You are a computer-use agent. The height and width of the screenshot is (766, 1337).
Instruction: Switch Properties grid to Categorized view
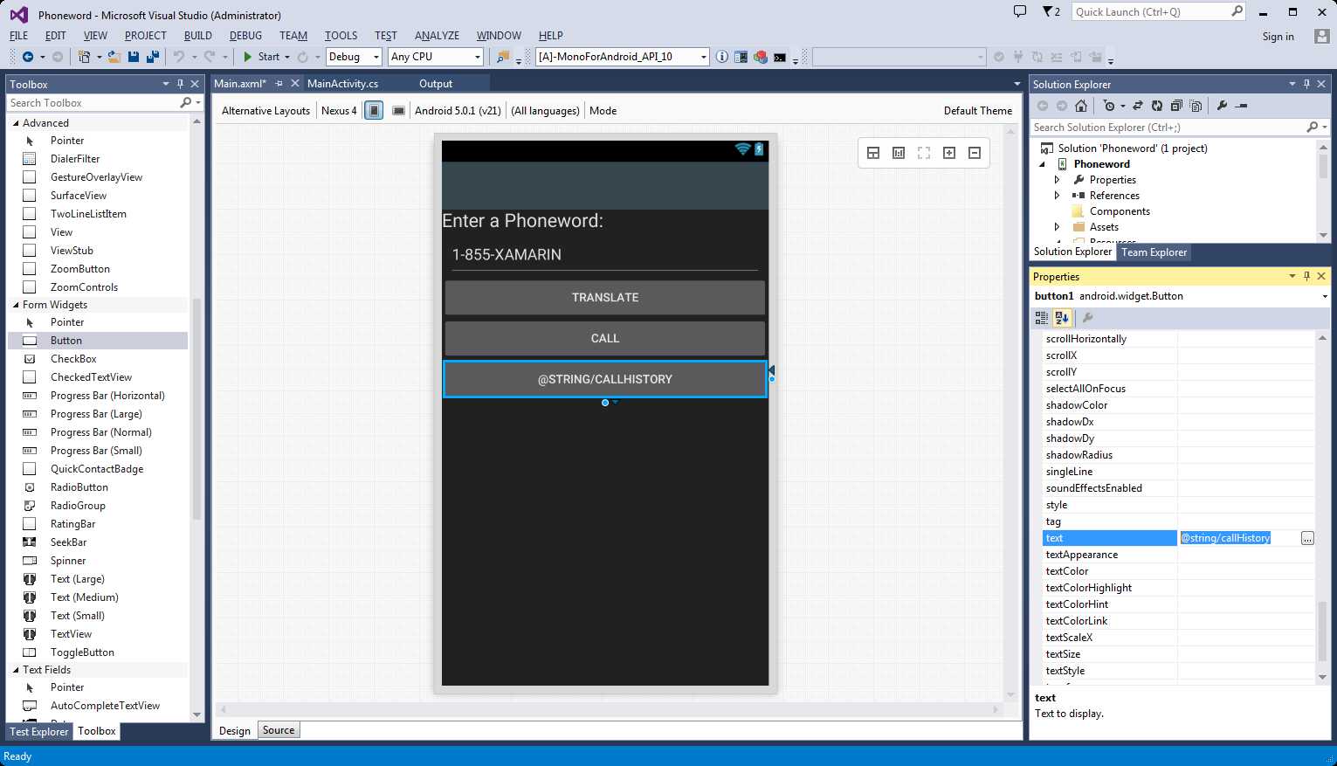click(1043, 318)
